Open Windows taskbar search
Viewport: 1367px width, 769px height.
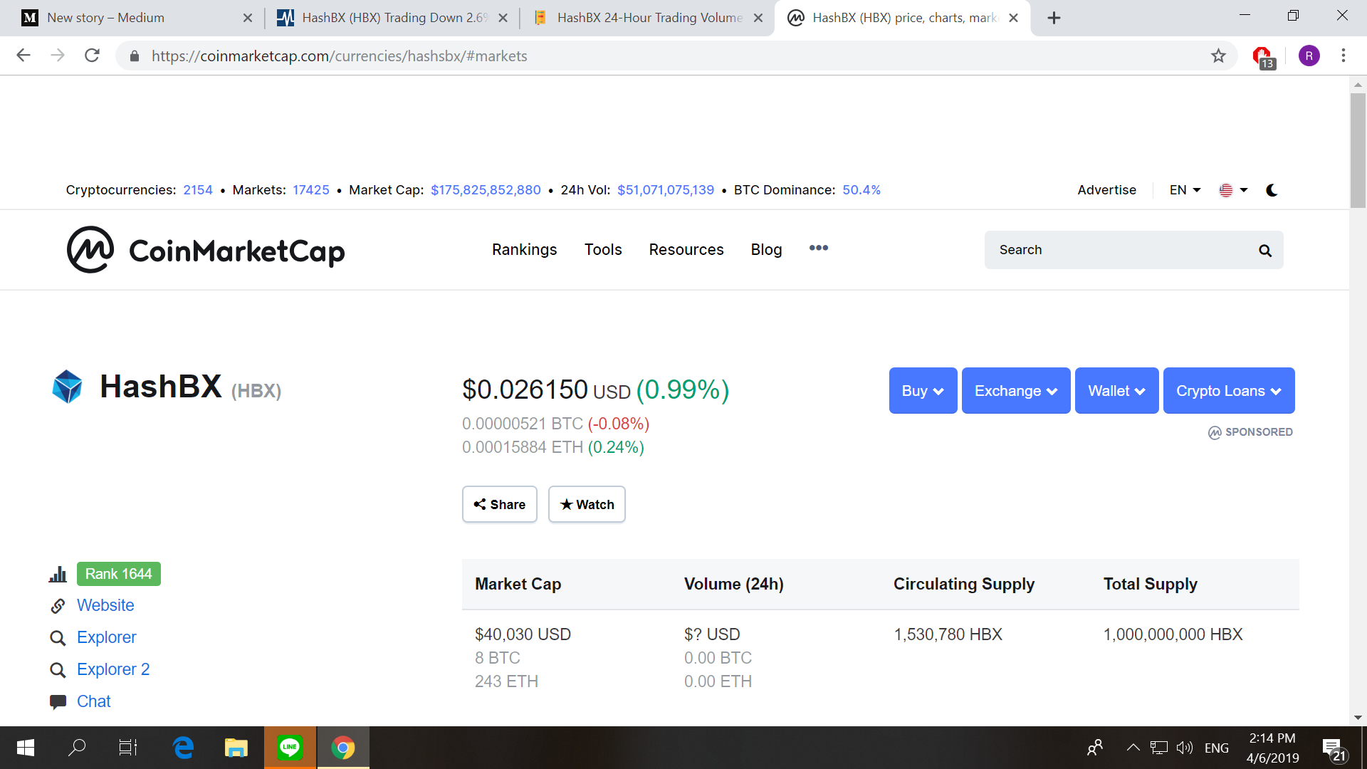(77, 748)
